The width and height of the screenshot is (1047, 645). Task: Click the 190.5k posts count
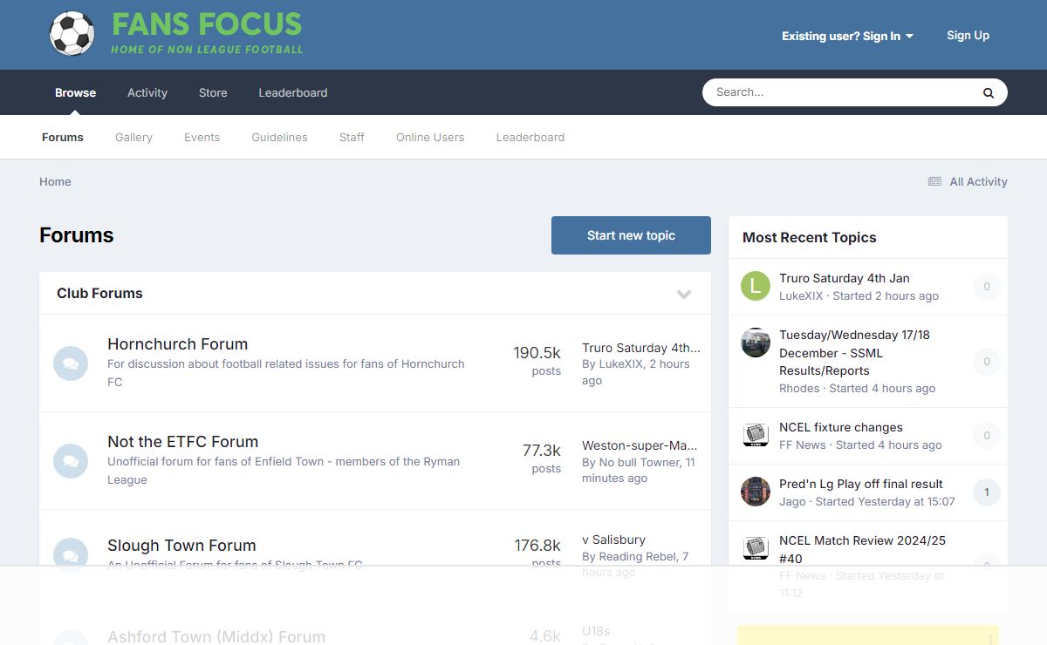click(x=537, y=353)
